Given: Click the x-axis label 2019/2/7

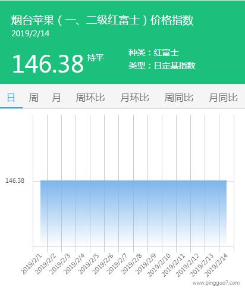Looking at the screenshot, I should point(117,264).
